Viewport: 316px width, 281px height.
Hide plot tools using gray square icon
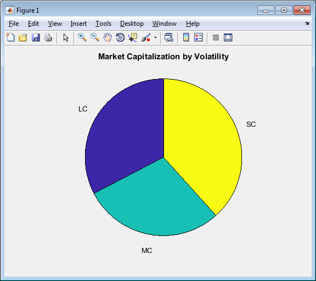click(216, 37)
